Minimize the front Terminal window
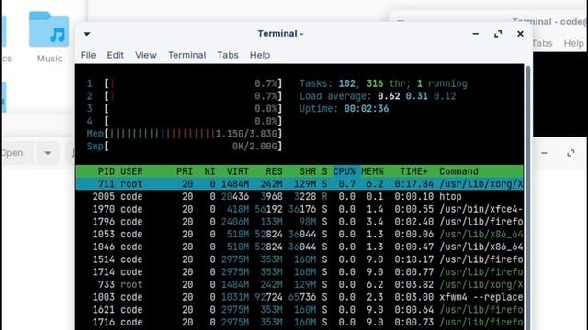This screenshot has height=330, width=588. (x=476, y=34)
